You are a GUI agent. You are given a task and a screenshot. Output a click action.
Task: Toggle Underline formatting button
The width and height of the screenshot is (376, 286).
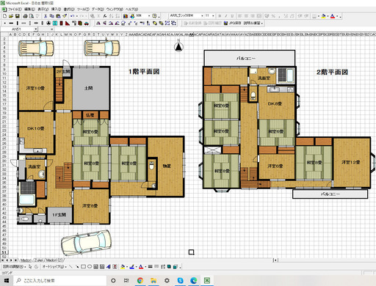[232, 16]
